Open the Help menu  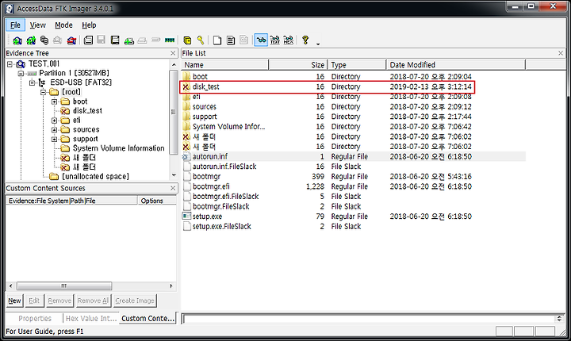[89, 25]
